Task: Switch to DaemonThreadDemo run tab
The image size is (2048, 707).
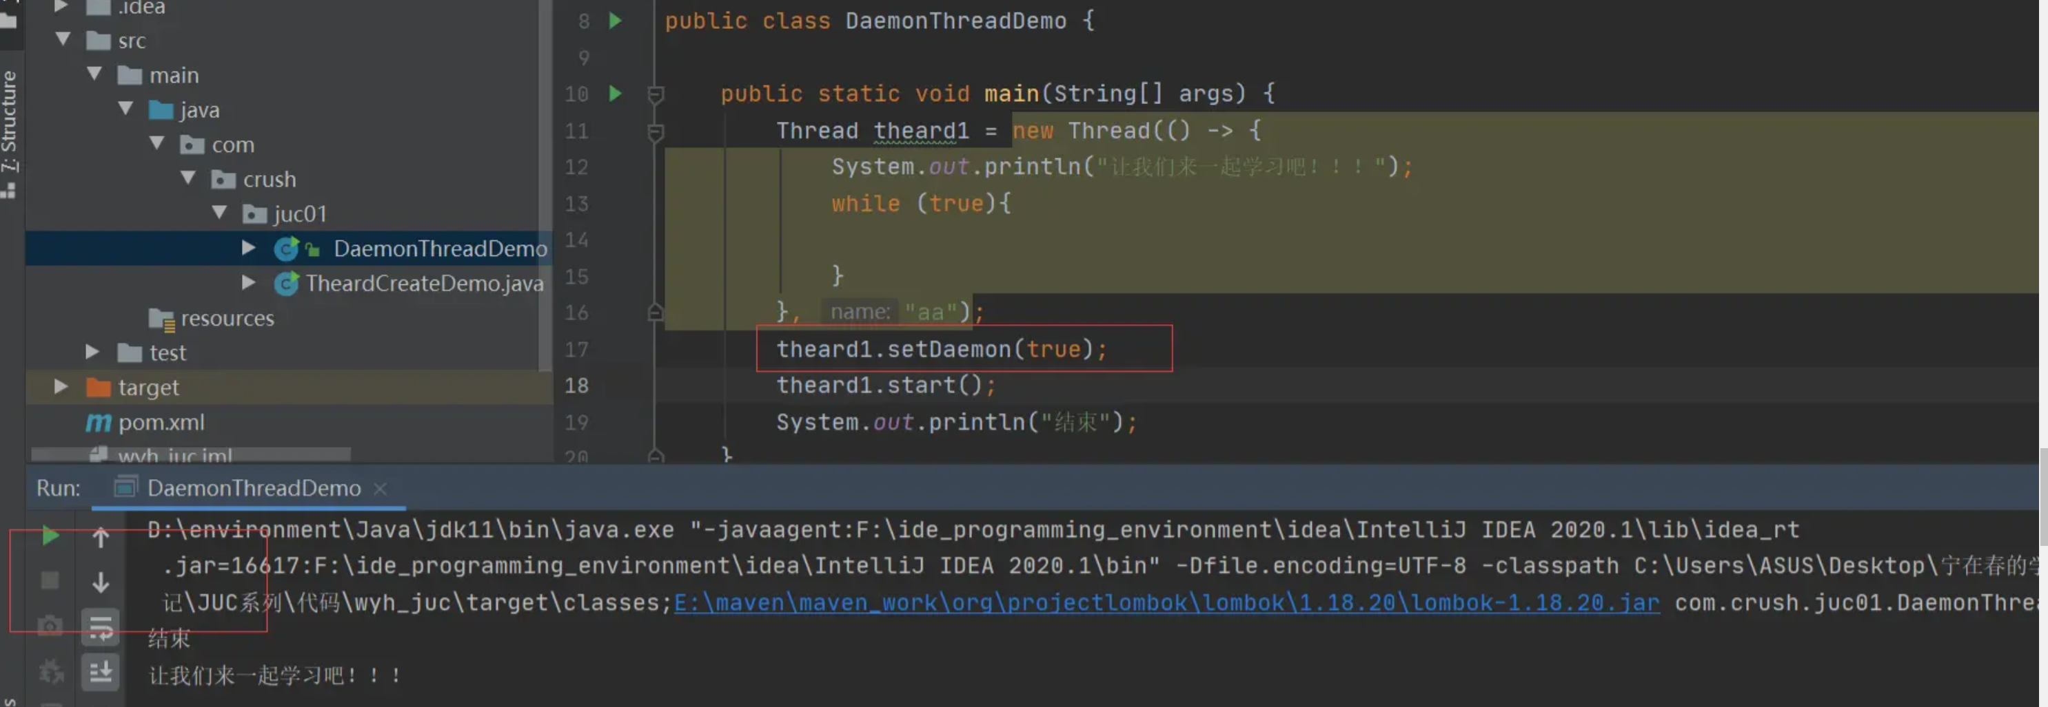Action: click(254, 488)
